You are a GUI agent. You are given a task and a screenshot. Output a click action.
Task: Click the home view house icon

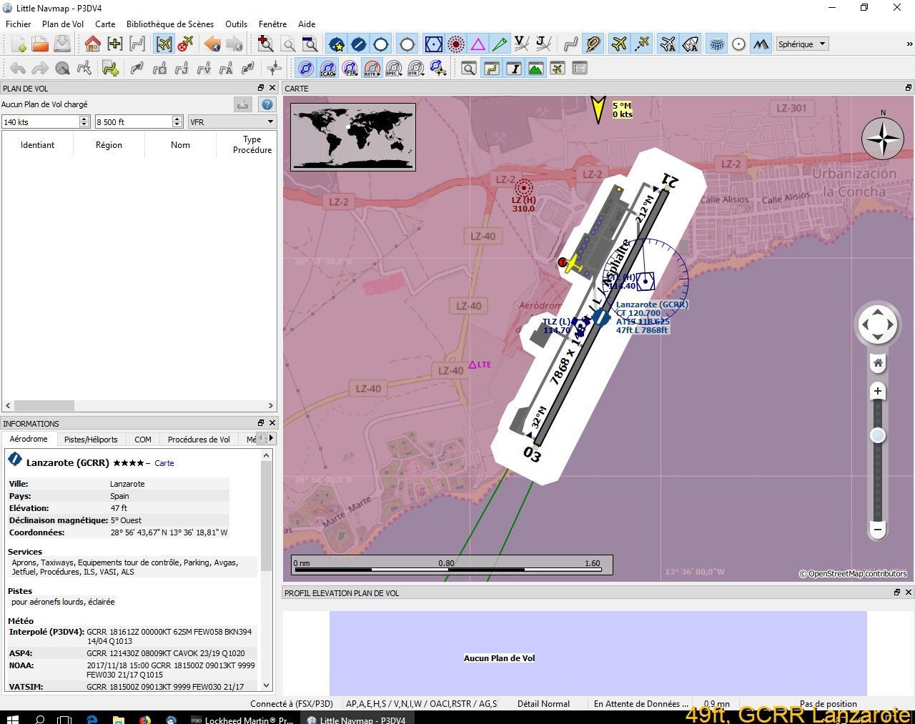(x=92, y=44)
